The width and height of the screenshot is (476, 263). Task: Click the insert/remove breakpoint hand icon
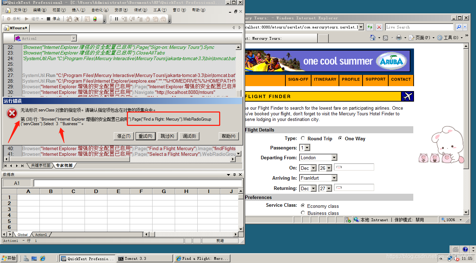pyautogui.click(x=148, y=19)
